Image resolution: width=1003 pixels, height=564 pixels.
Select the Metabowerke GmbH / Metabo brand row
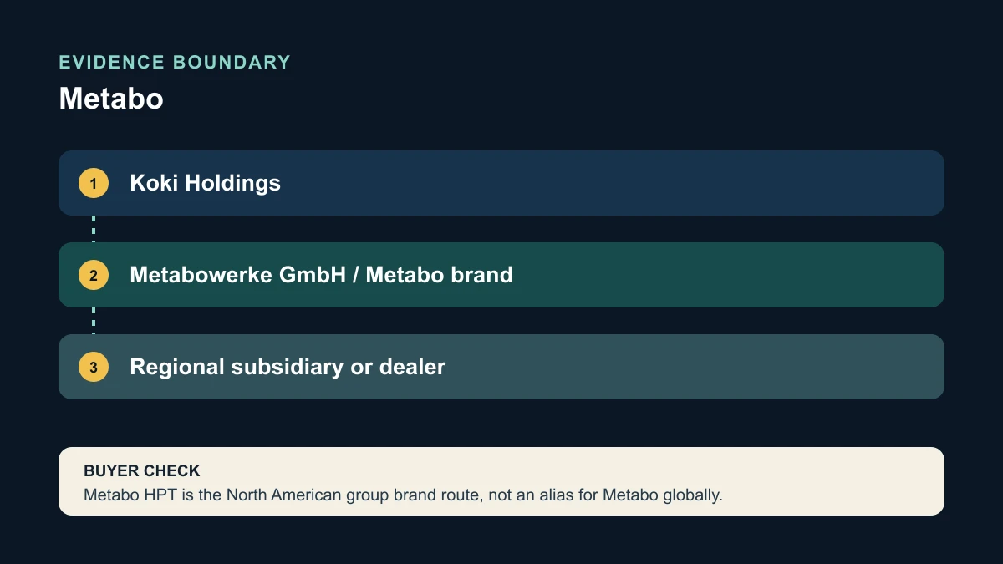[x=501, y=275]
